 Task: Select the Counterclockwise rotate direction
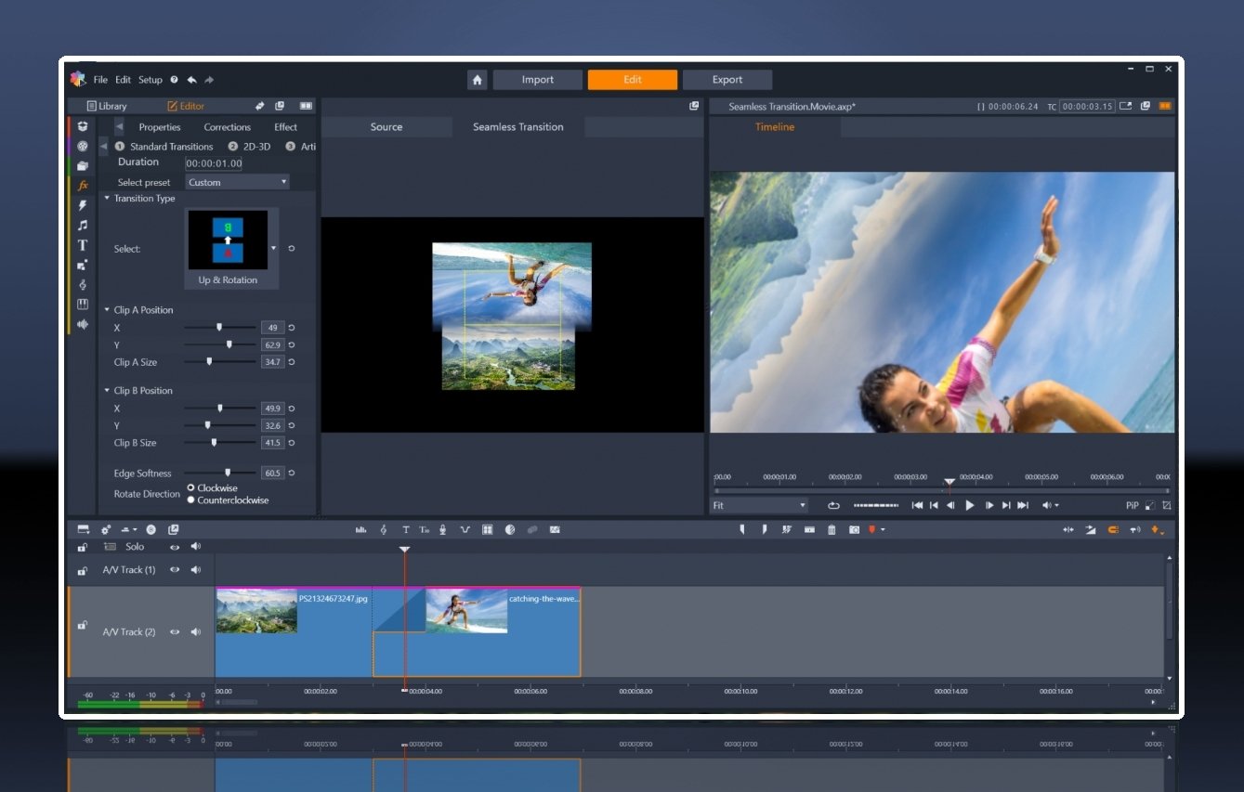point(191,500)
